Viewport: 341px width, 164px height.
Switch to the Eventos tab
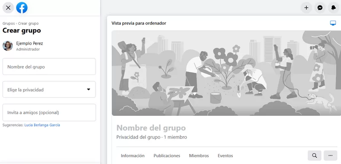coord(225,156)
